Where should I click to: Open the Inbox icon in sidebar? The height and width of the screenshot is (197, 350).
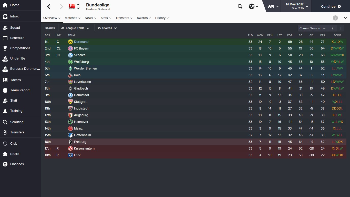click(x=5, y=16)
